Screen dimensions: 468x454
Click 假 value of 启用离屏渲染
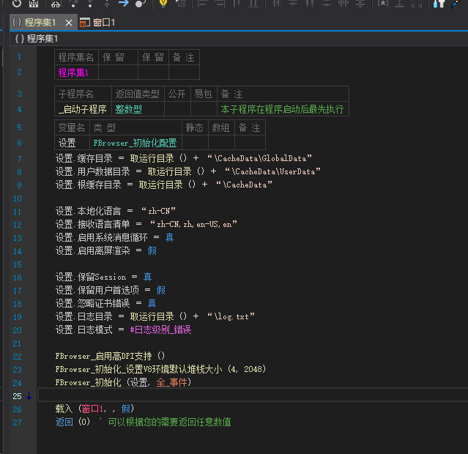[152, 250]
